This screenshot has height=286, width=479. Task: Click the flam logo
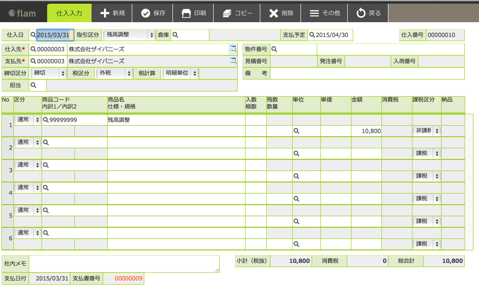point(22,13)
